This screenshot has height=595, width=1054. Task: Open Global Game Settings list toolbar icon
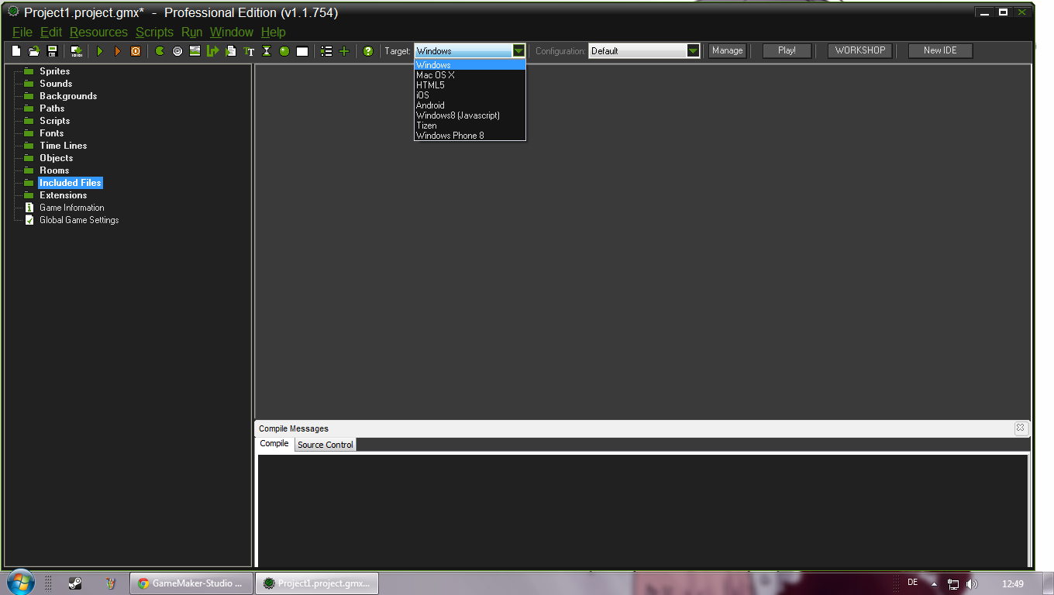[x=326, y=51]
